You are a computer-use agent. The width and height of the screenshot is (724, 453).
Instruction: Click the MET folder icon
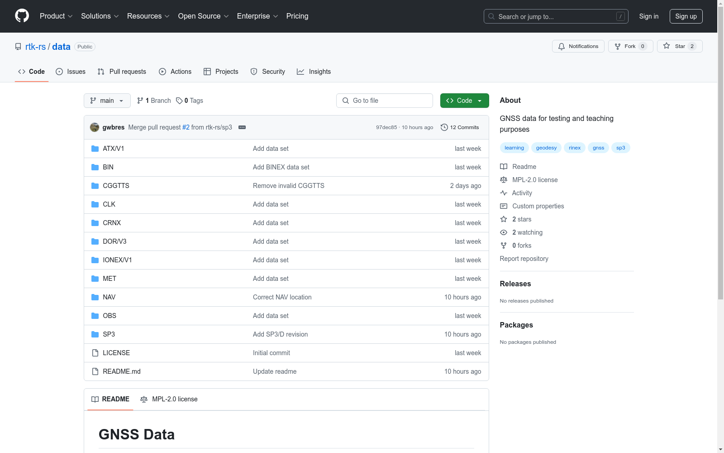coord(95,279)
